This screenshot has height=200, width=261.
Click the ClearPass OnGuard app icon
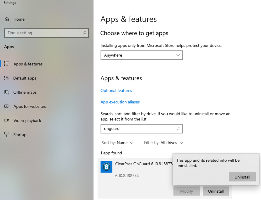[x=106, y=166]
